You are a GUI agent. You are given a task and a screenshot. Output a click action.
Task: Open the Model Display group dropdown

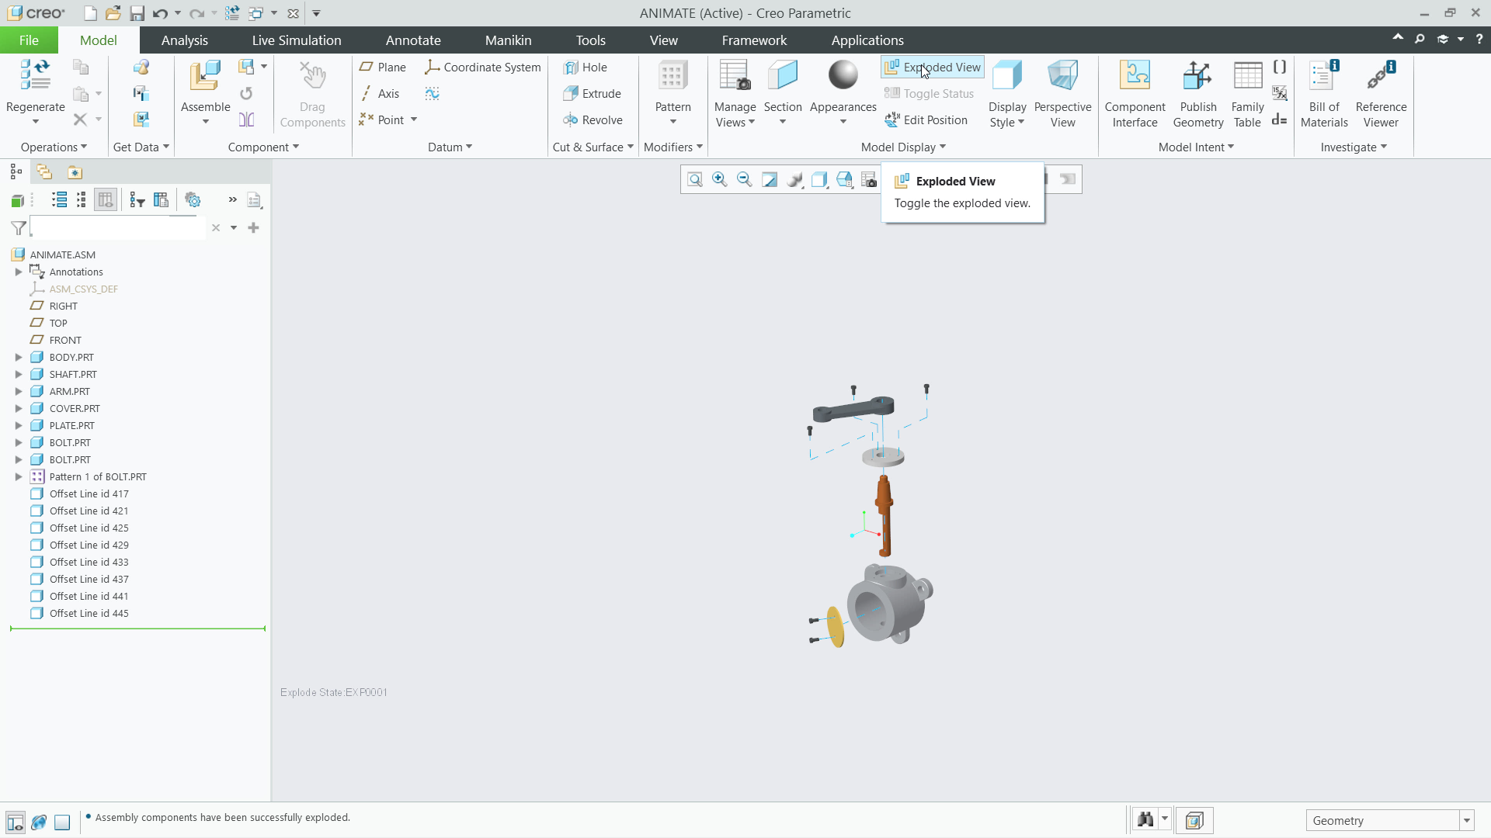903,147
